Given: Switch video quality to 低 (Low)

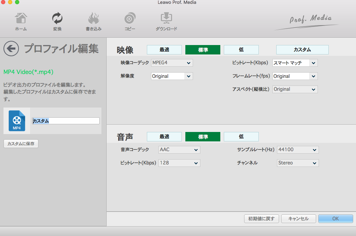Looking at the screenshot, I should pos(241,50).
